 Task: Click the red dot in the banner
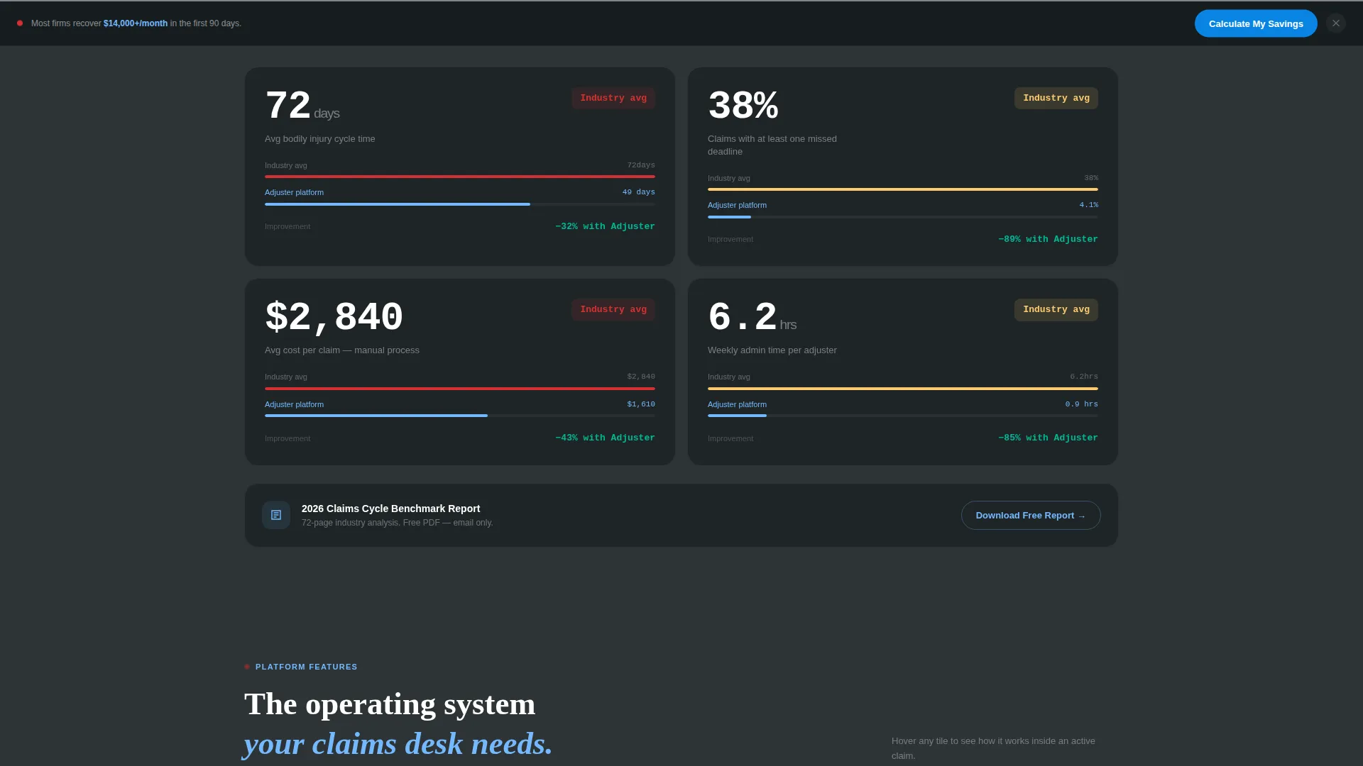[20, 23]
